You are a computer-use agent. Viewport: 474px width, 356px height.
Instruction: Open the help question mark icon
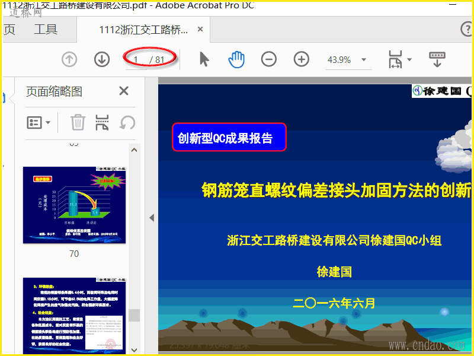point(467,30)
